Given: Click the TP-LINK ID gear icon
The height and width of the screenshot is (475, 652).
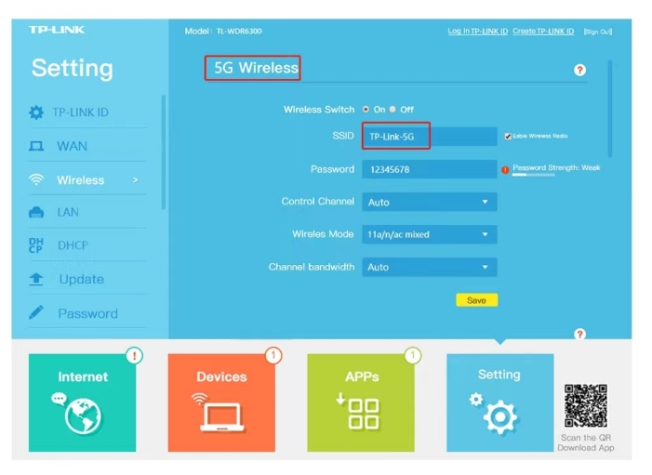Looking at the screenshot, I should coord(36,112).
